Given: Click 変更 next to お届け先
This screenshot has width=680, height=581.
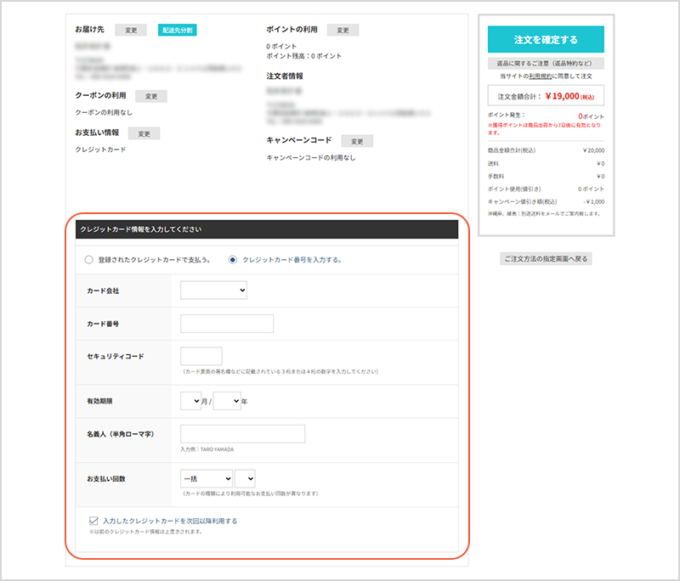Looking at the screenshot, I should pos(129,28).
